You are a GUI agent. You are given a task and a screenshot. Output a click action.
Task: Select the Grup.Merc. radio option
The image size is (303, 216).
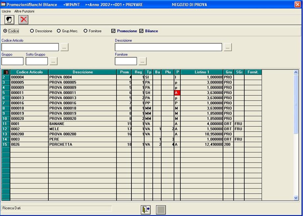[59, 31]
